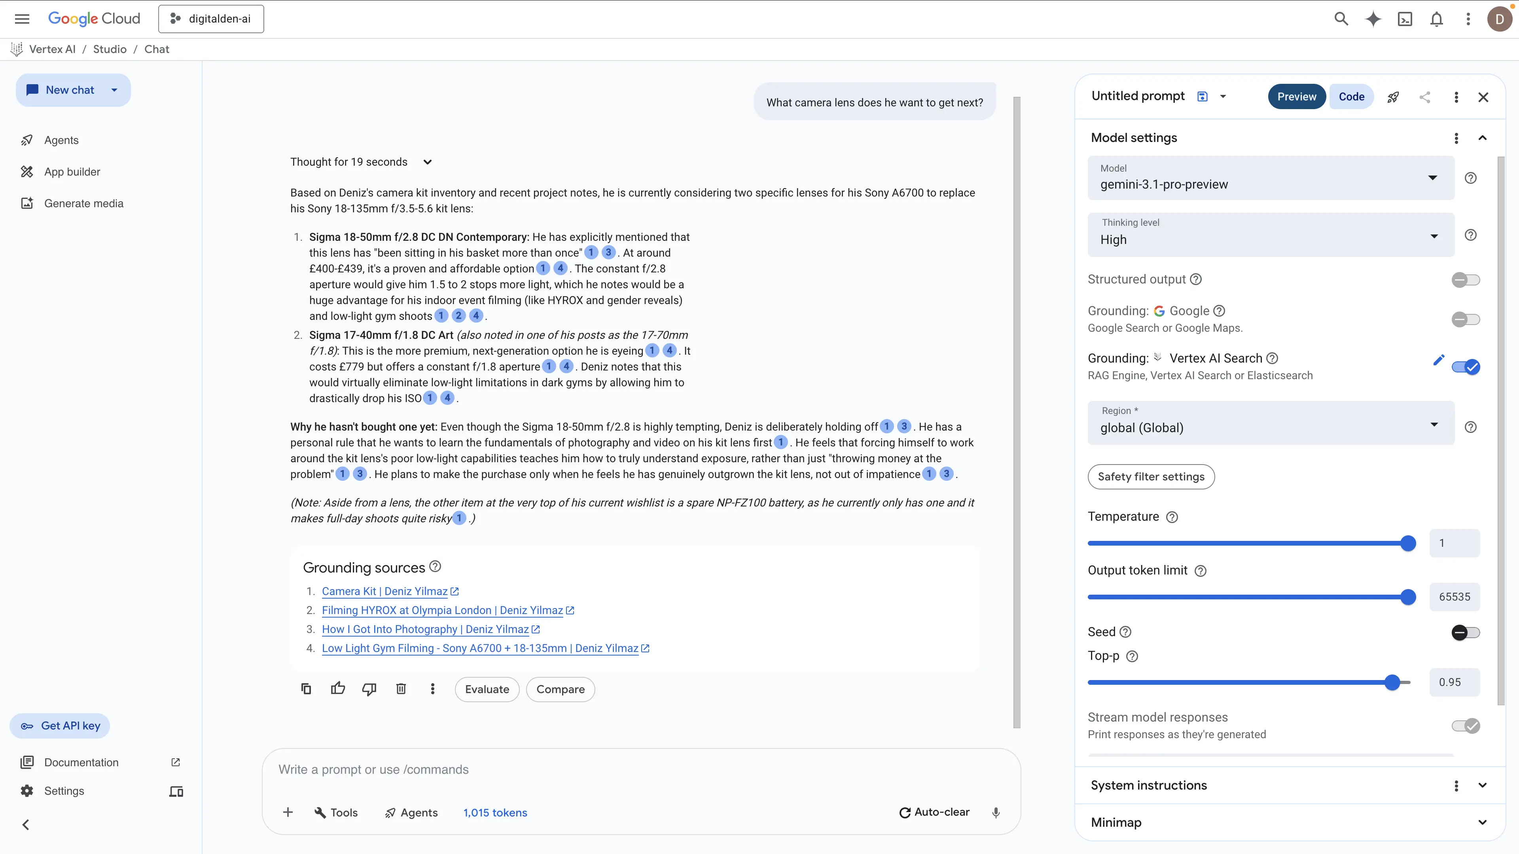Enable the Seed toggle
The image size is (1519, 854).
point(1465,633)
